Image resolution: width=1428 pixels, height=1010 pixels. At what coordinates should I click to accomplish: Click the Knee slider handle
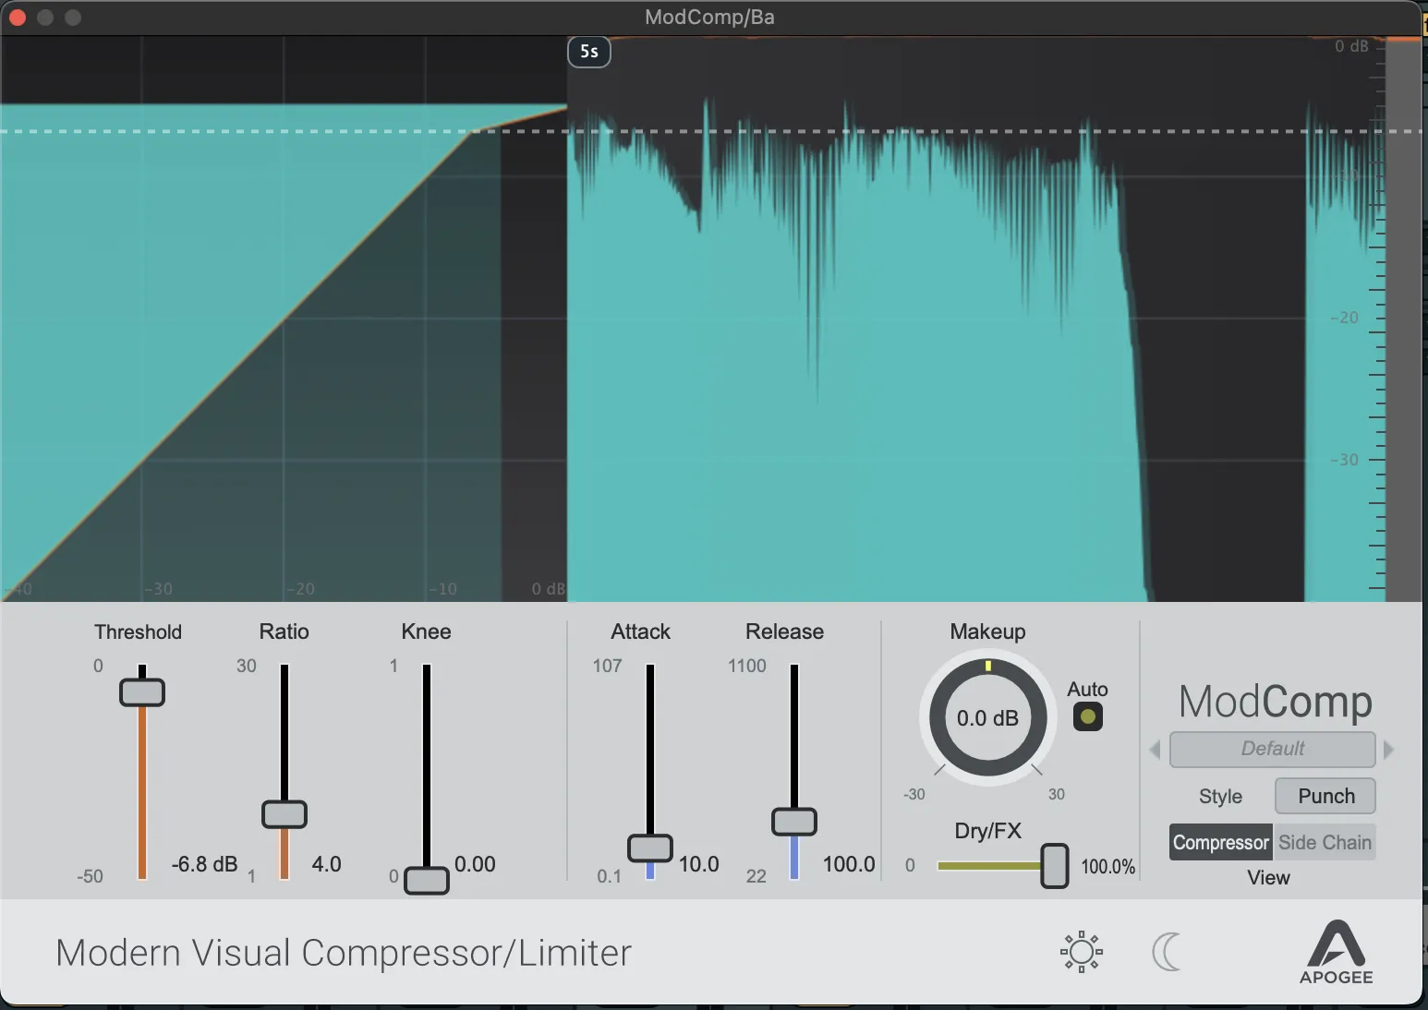(427, 880)
